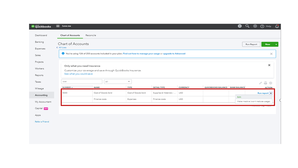Open Accounting in the sidebar
The image size is (298, 168).
click(42, 95)
